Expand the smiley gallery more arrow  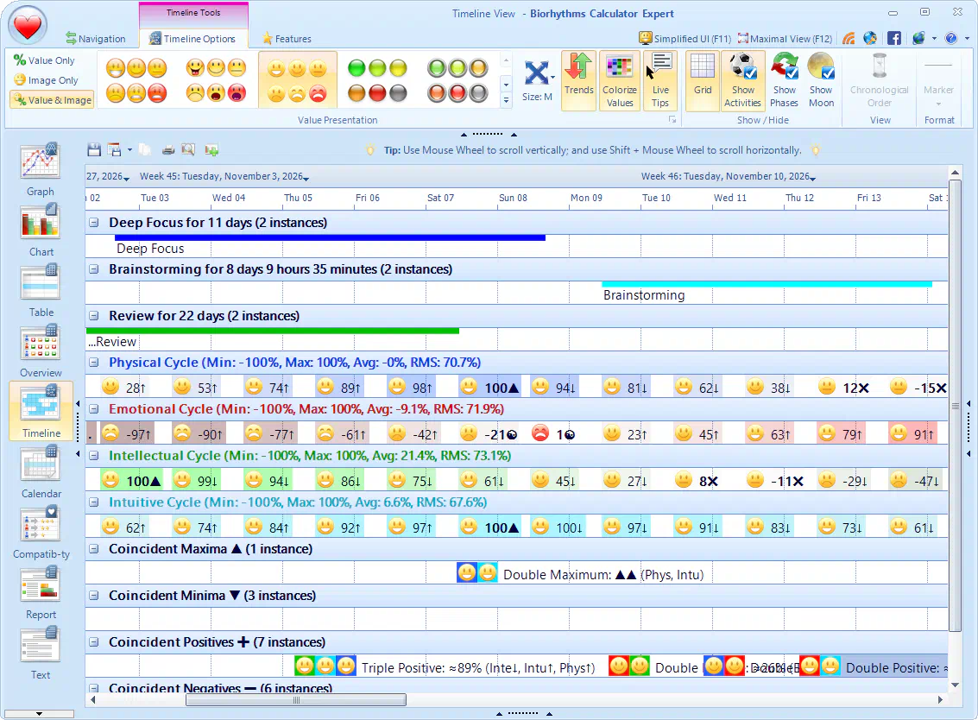tap(506, 100)
